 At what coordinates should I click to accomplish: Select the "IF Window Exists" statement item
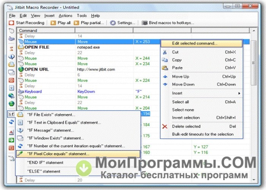point(78,138)
